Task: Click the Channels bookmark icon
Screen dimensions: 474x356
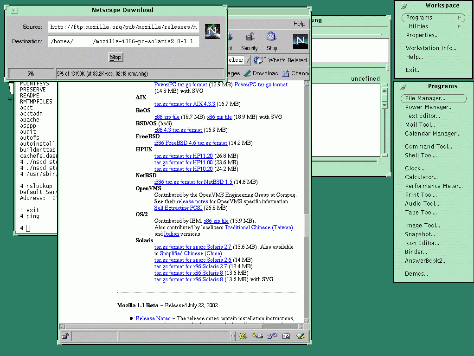Action: (286, 73)
